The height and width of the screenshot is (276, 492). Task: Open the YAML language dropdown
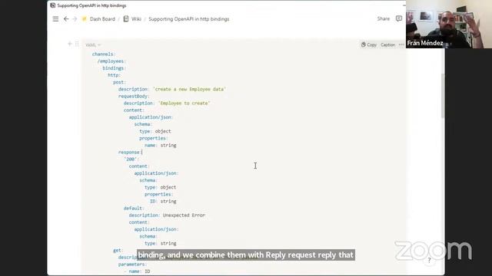93,45
